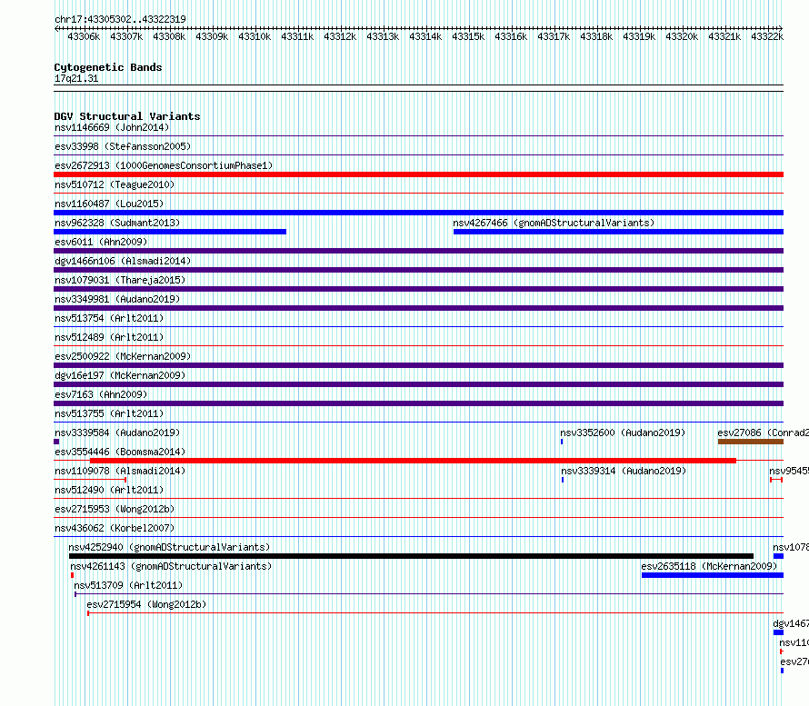809x706 pixels.
Task: Select the 17q21.31 band label
Action: [x=76, y=78]
